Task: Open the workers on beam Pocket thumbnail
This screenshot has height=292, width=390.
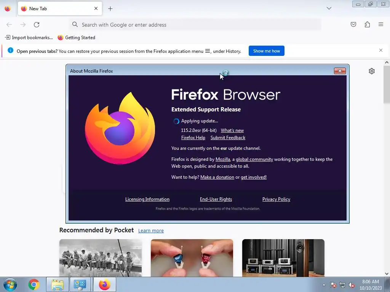Action: [101, 258]
